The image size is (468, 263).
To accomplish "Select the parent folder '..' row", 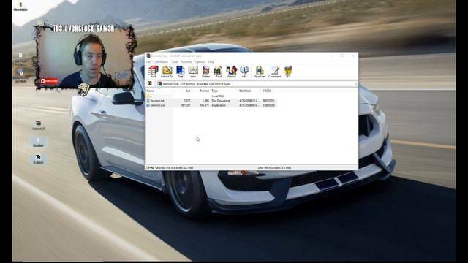I will pos(211,96).
